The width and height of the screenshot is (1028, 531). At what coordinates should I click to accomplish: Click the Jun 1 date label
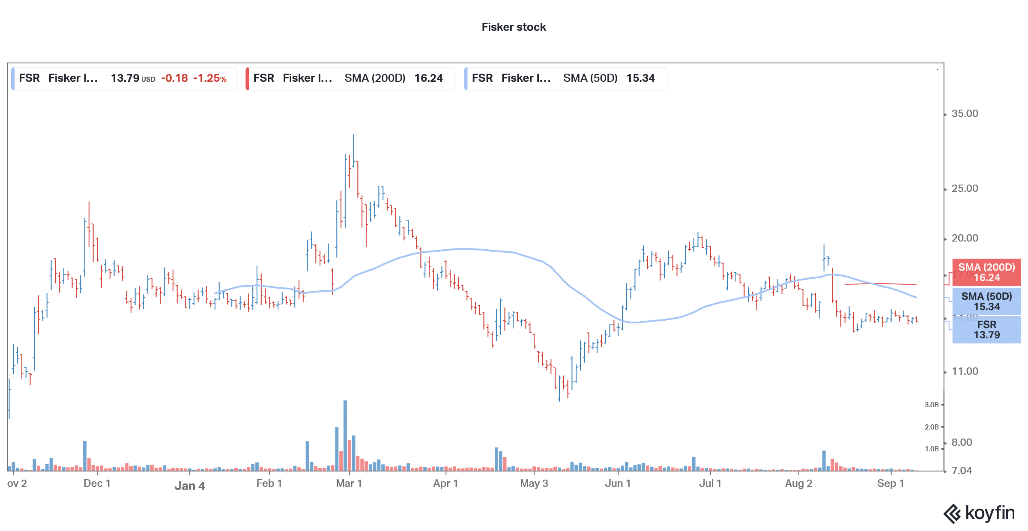click(618, 483)
